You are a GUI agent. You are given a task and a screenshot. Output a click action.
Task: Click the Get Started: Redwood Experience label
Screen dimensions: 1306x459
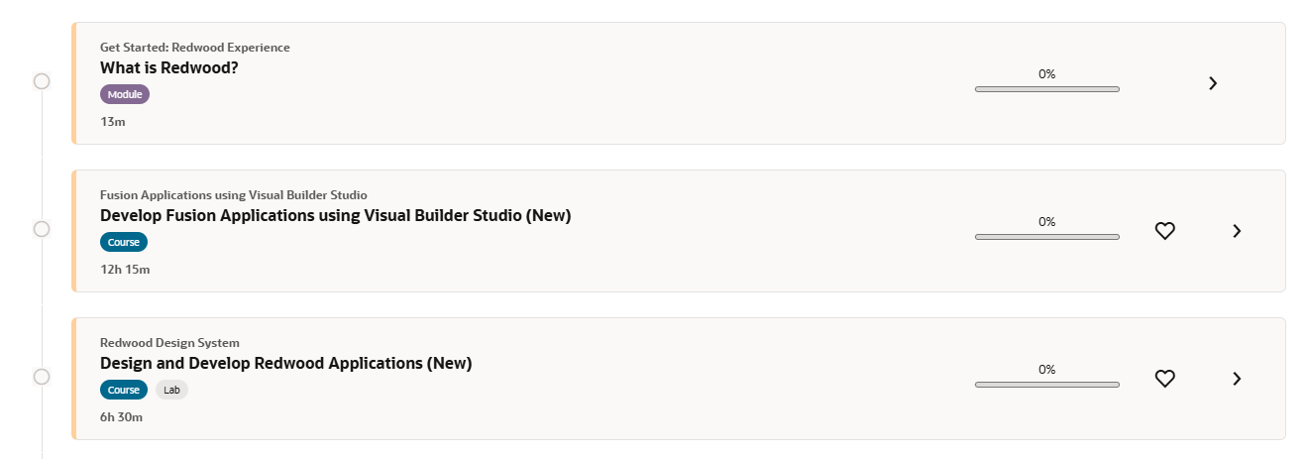click(195, 48)
